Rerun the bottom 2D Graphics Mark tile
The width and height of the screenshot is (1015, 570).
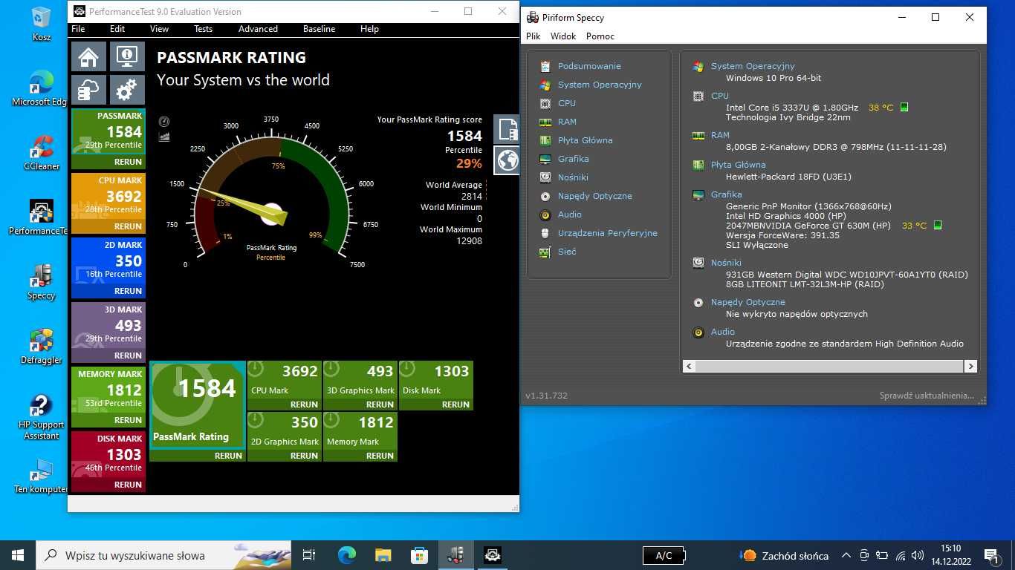304,456
